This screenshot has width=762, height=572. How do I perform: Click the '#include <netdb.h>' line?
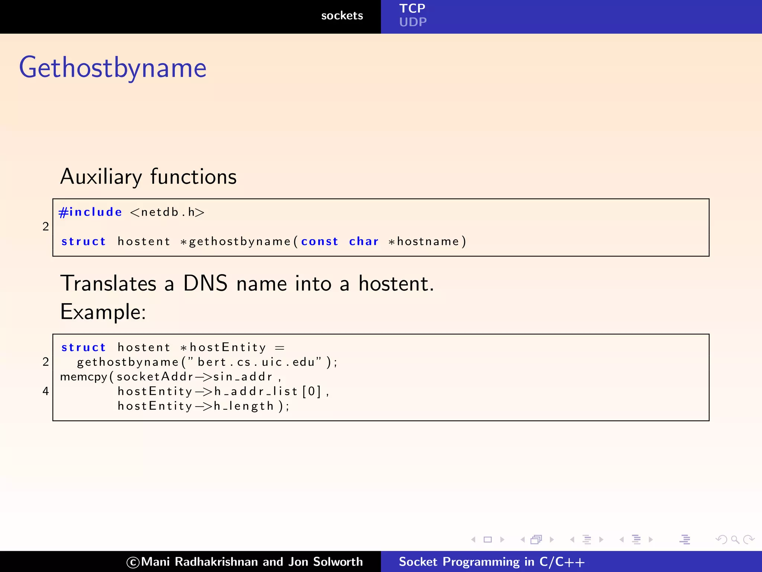131,212
